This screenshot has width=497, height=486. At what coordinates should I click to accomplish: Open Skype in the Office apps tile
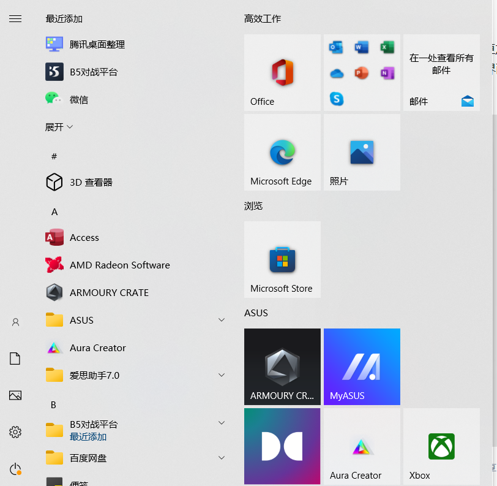pos(337,99)
